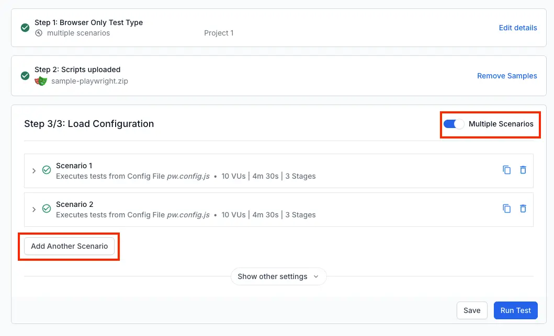
Task: Duplicate Scenario 1 using its copy icon
Action: (506, 170)
